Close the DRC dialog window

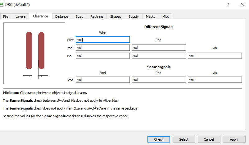pos(242,4)
